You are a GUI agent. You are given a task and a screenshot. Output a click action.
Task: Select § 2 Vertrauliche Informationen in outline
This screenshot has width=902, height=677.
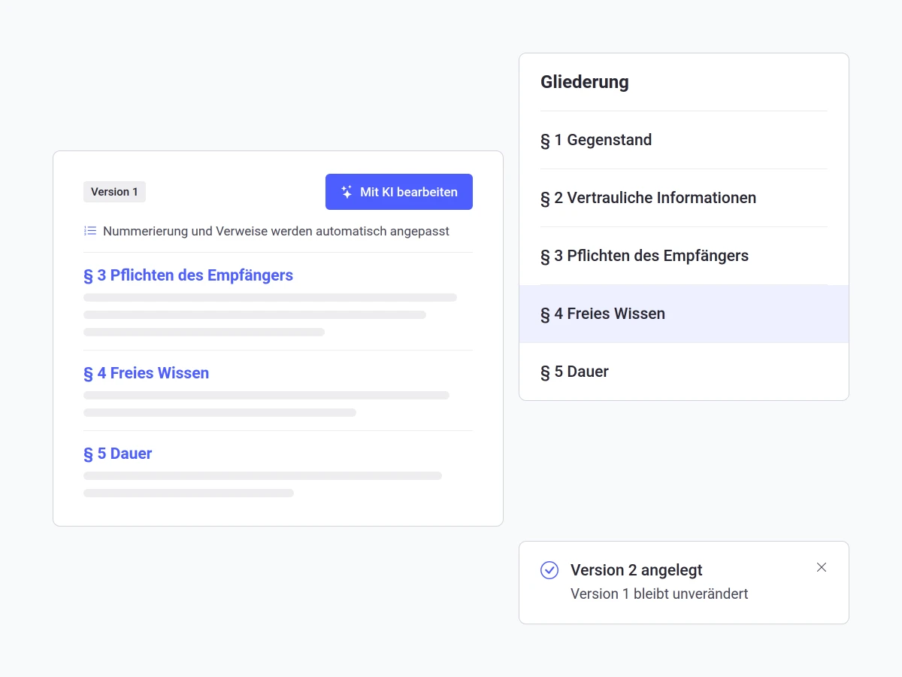tap(684, 198)
